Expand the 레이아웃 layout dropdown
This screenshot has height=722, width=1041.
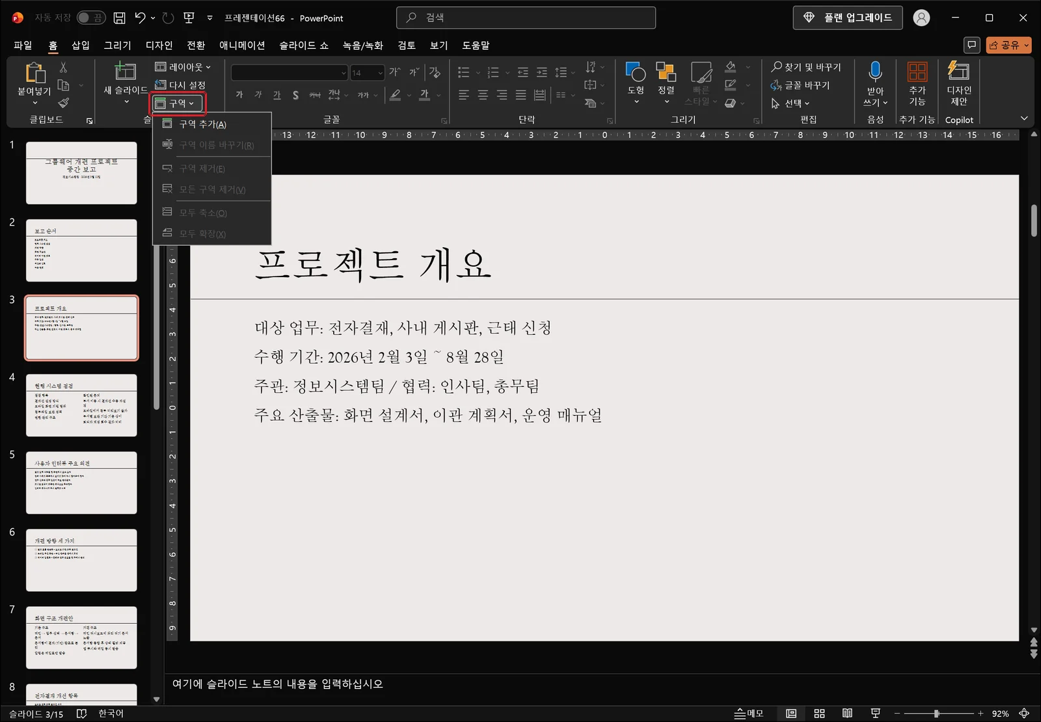coord(183,67)
